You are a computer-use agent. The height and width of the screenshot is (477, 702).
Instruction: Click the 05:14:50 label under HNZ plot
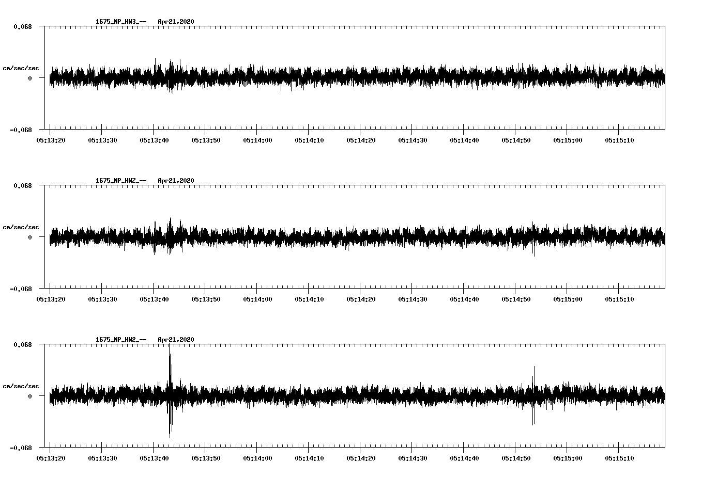(x=515, y=299)
